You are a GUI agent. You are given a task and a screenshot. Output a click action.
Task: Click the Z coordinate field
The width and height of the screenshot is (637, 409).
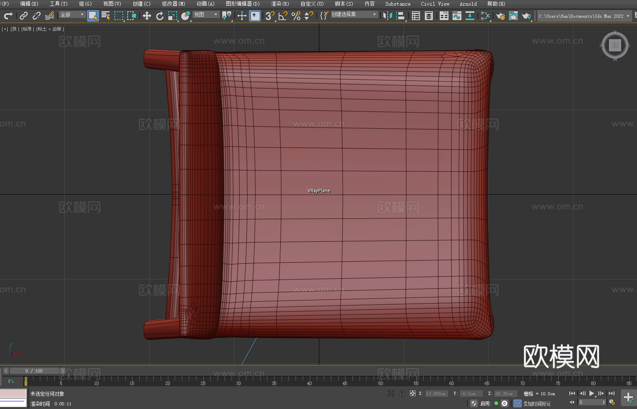(505, 394)
